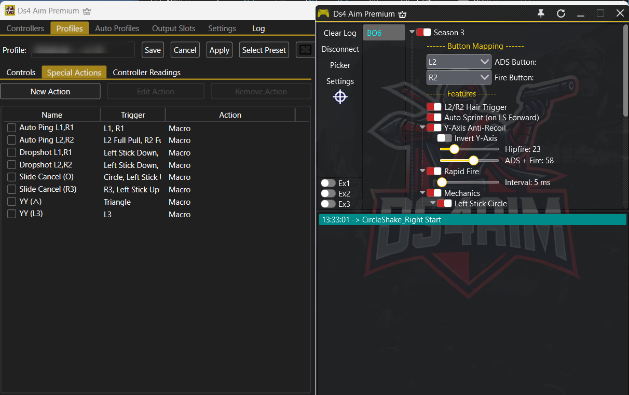Viewport: 629px width, 395px height.
Task: Check the YY (△) checkbox
Action: [x=12, y=202]
